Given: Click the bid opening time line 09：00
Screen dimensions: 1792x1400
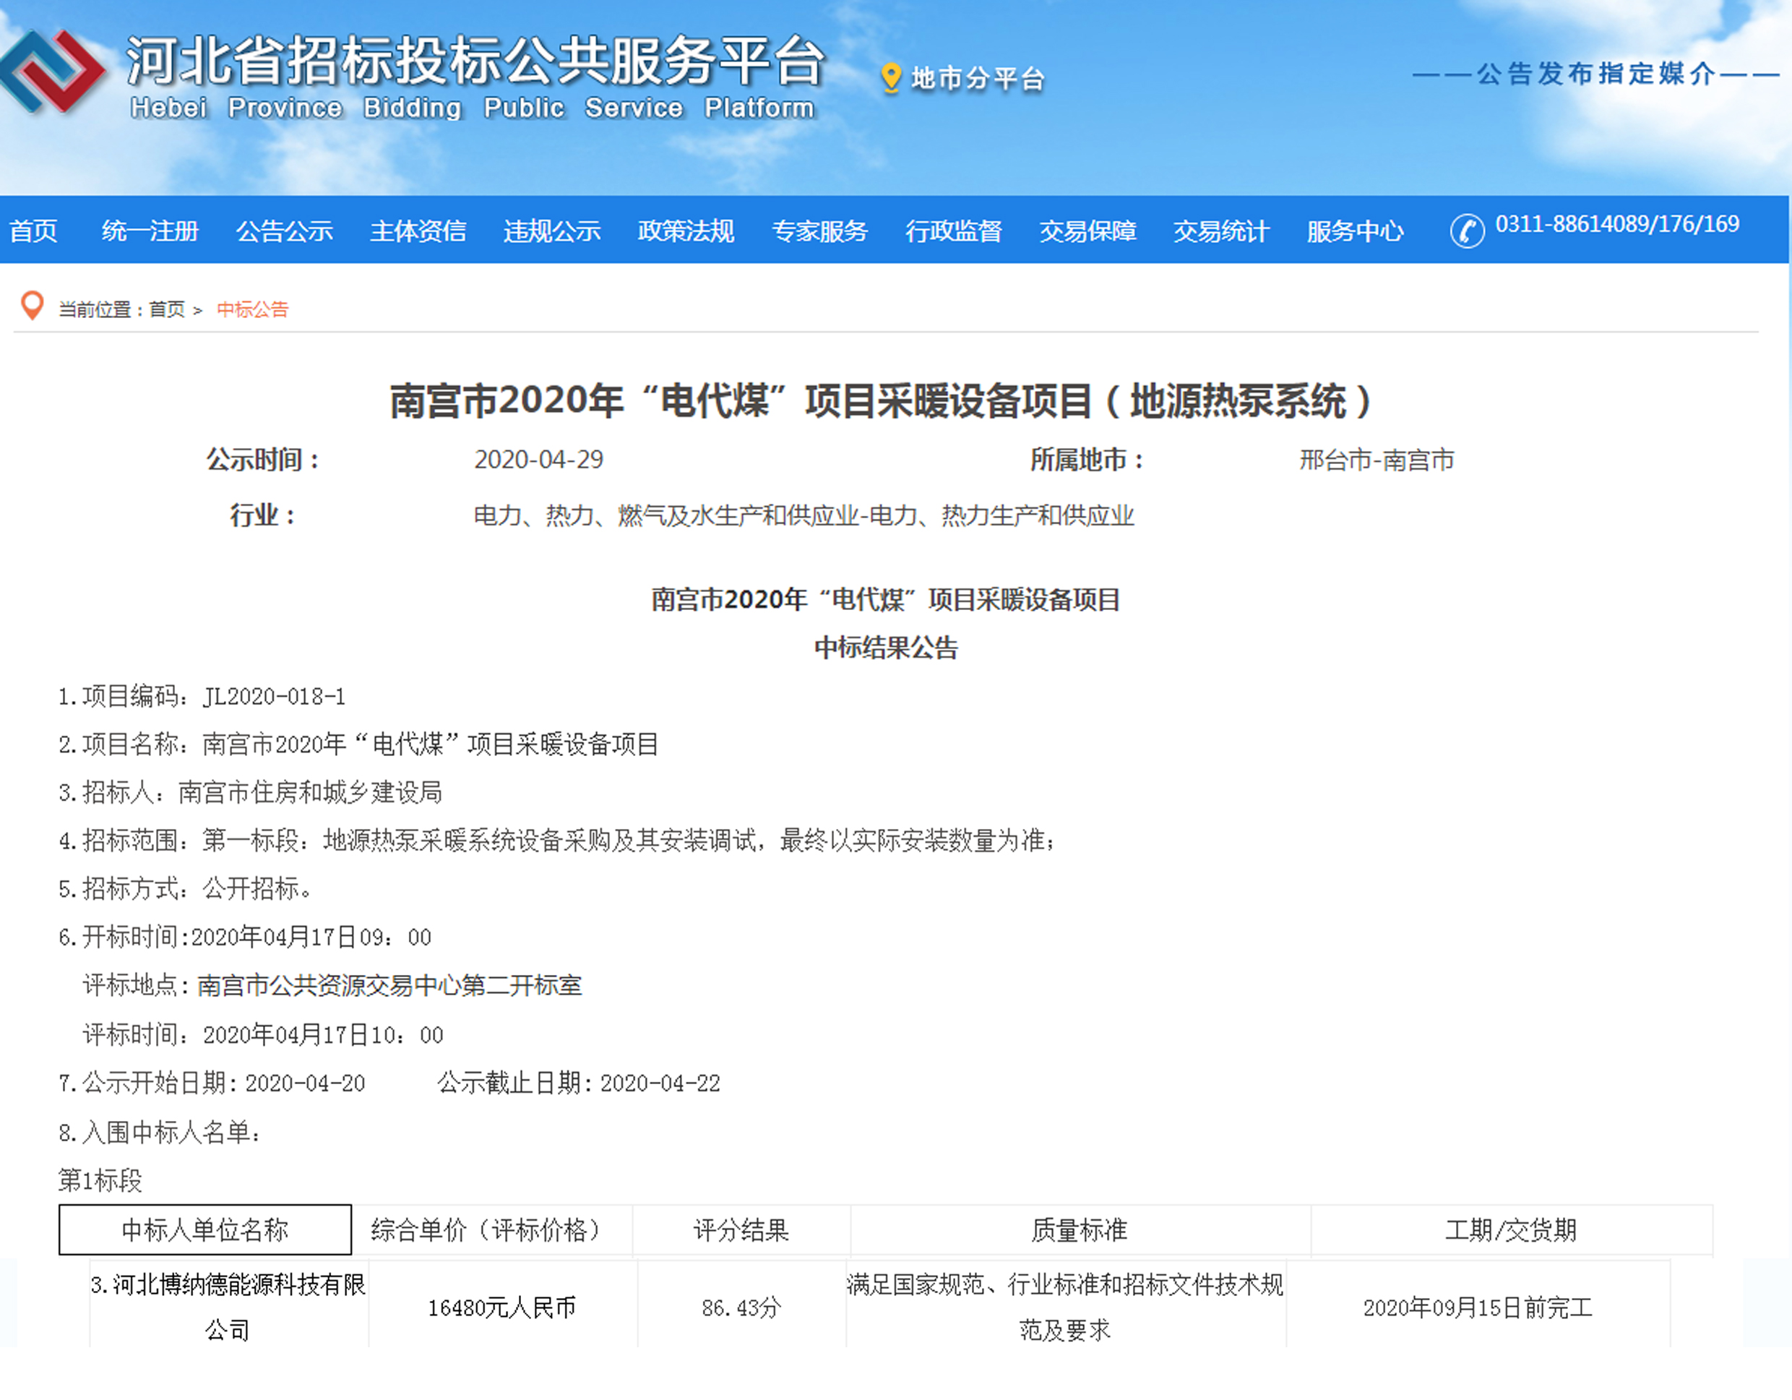Looking at the screenshot, I should 244,937.
